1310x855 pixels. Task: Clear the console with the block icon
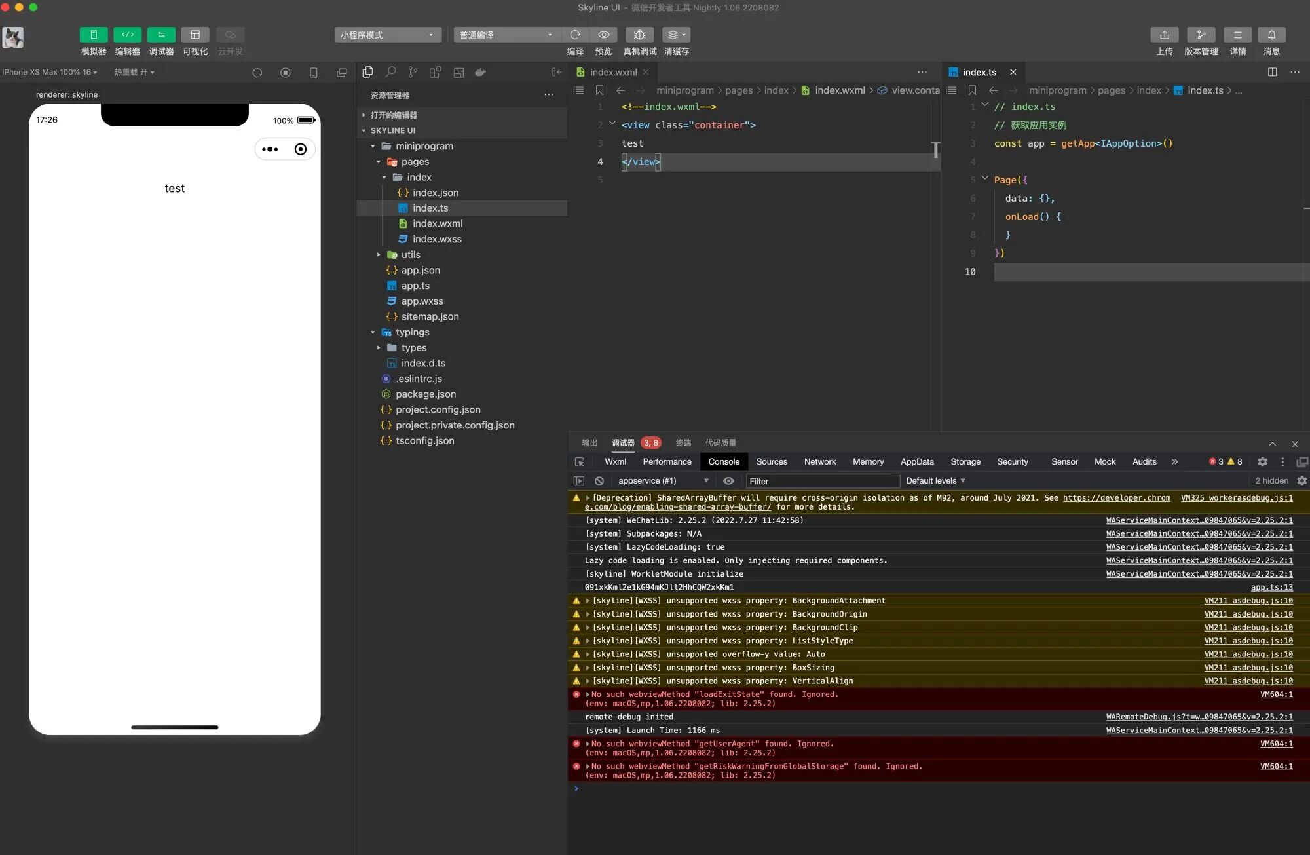tap(599, 481)
